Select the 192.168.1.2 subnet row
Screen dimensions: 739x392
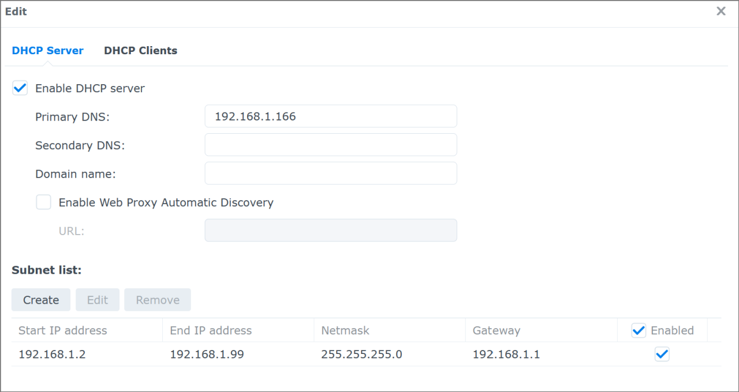(231, 354)
